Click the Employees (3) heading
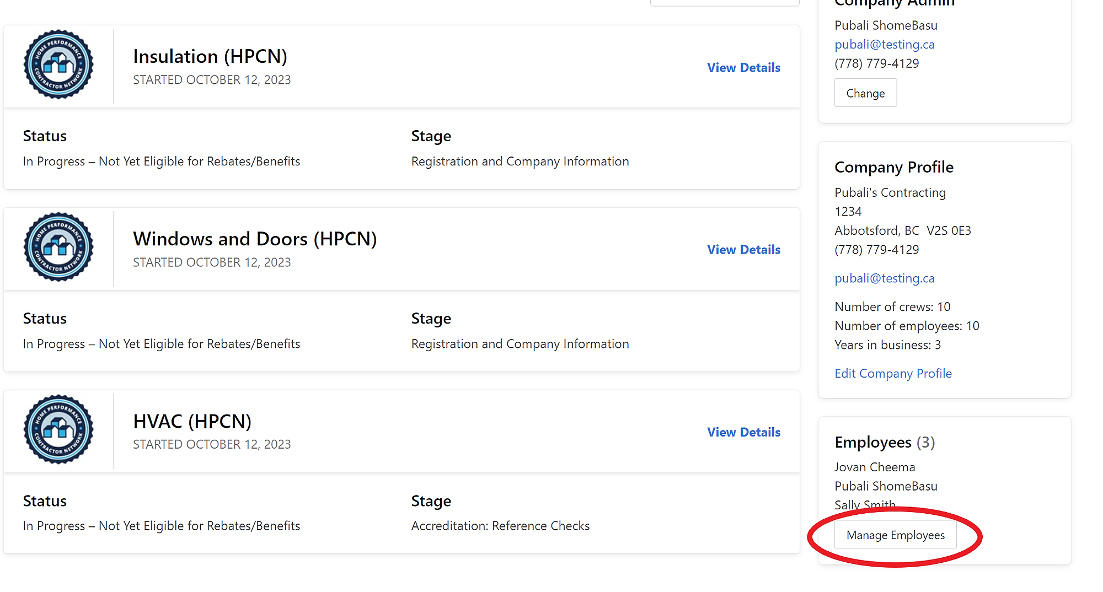Viewport: 1103px width, 592px height. click(884, 443)
